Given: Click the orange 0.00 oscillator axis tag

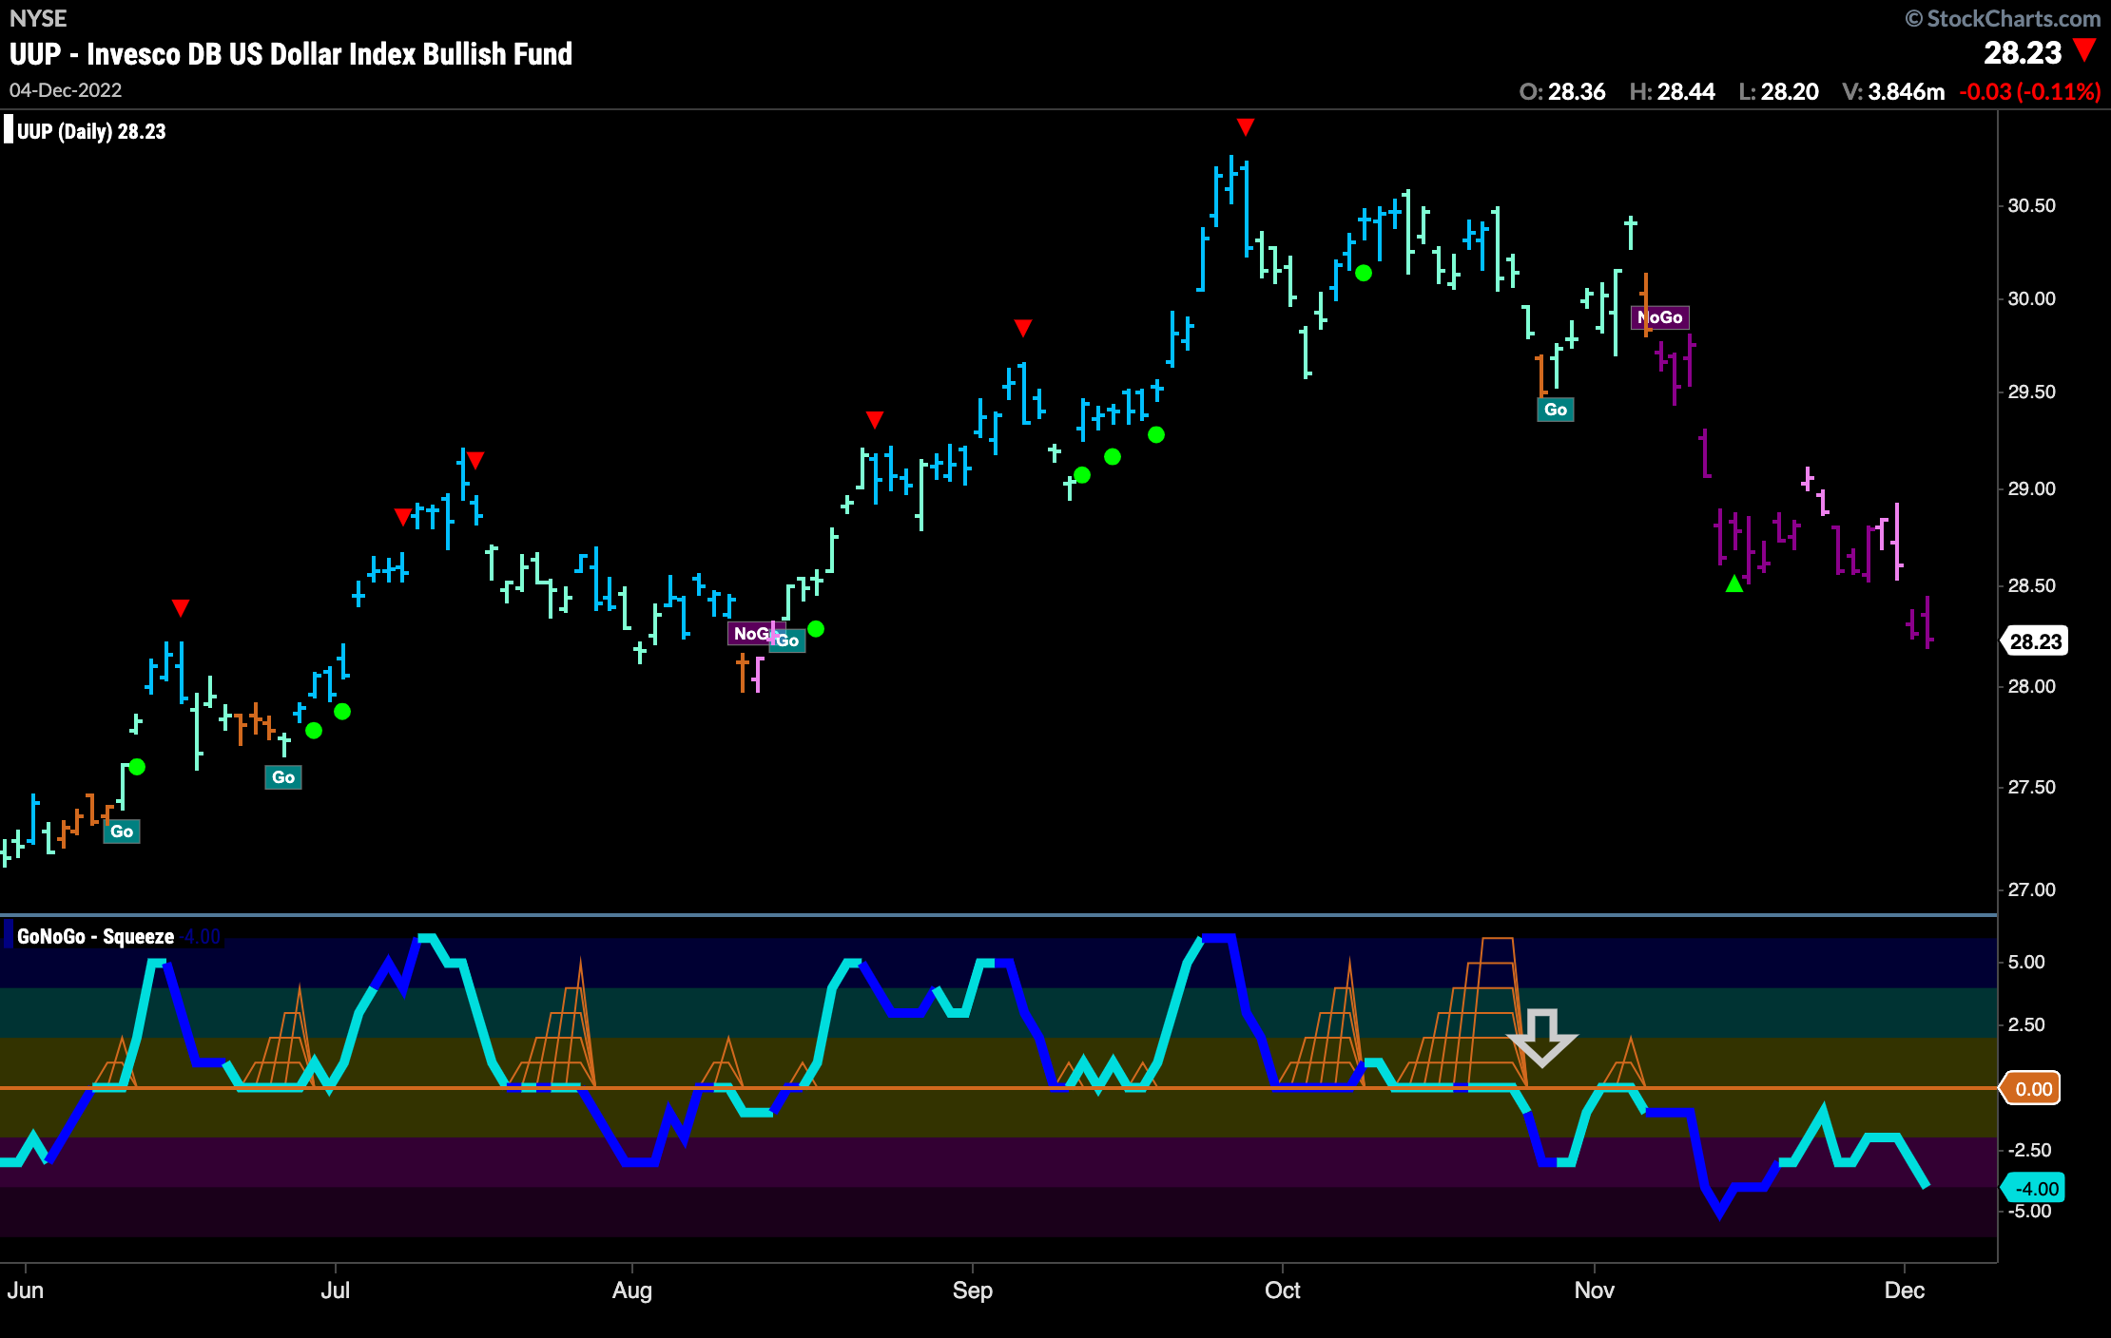Looking at the screenshot, I should click(x=2030, y=1089).
